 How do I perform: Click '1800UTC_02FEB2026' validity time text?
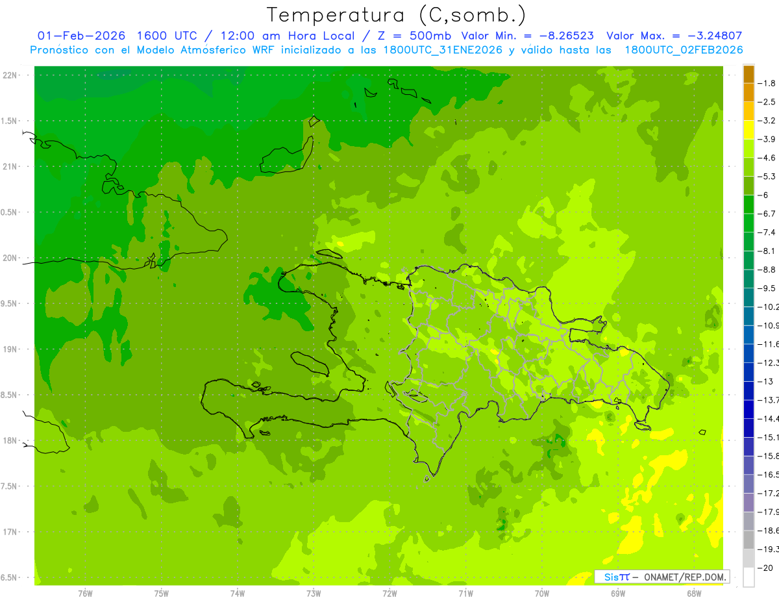click(684, 50)
